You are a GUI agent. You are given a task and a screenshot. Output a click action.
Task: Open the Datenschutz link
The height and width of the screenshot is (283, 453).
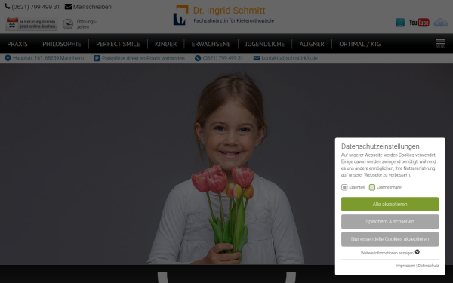[x=428, y=266]
